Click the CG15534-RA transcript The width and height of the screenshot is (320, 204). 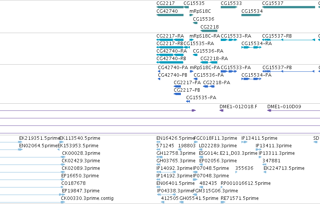(x=252, y=47)
